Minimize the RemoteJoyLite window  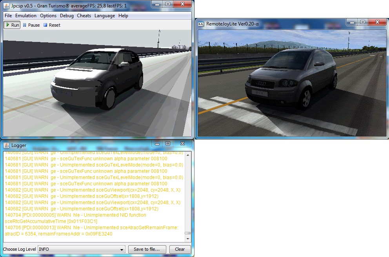pyautogui.click(x=352, y=23)
